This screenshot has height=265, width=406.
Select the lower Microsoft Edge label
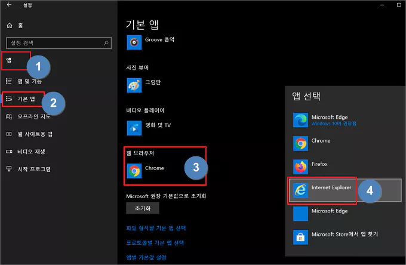point(330,211)
